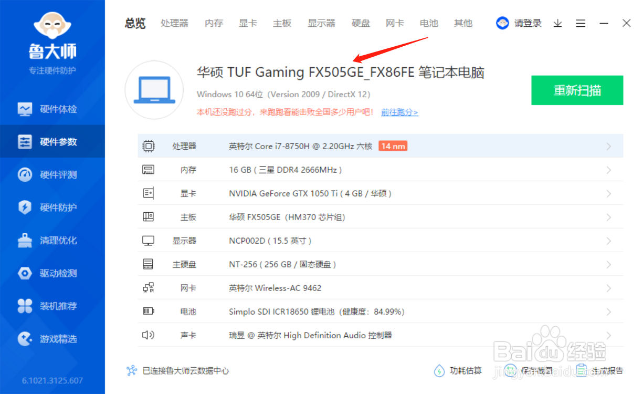Follow the 前往跑分> link

coord(399,112)
